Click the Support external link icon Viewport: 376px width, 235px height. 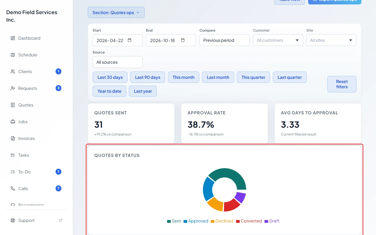[61, 220]
